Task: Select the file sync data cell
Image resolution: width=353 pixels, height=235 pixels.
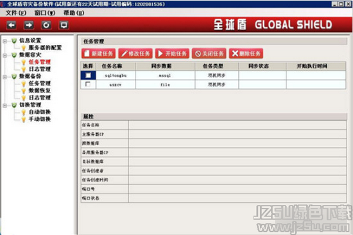Action: pyautogui.click(x=165, y=85)
